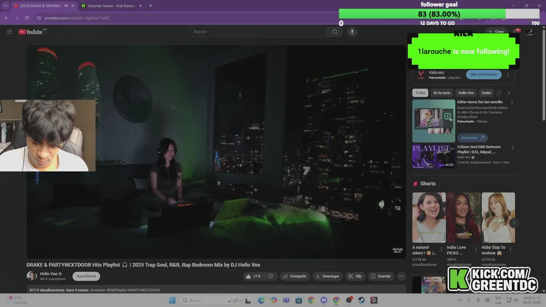Open options for the Valorant sponsored ad

pos(508,75)
